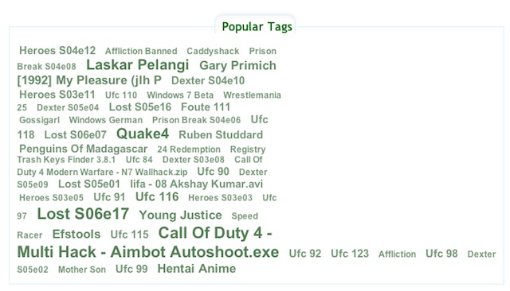The width and height of the screenshot is (510, 291).
Task: Open the Lost S06e17 tag
Action: coord(83,214)
